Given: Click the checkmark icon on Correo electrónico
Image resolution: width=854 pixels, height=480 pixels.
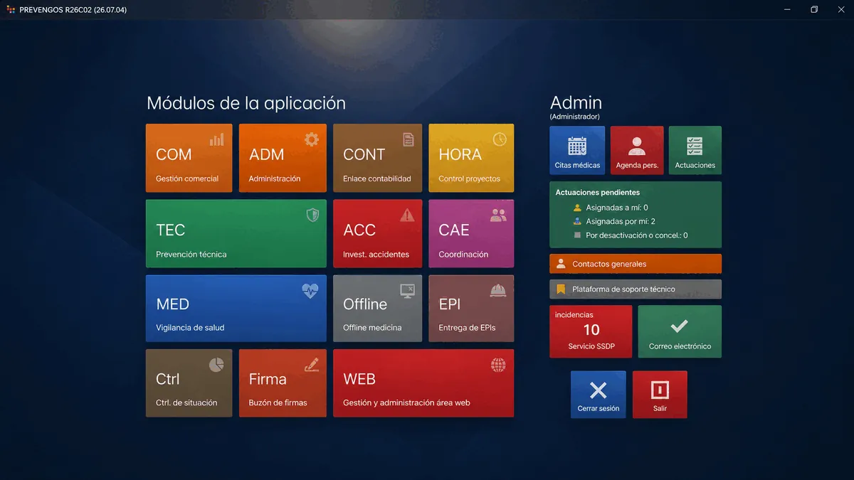Looking at the screenshot, I should coord(680,326).
